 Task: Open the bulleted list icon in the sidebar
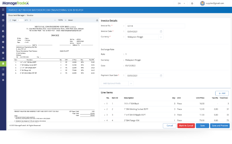[x=3, y=69]
